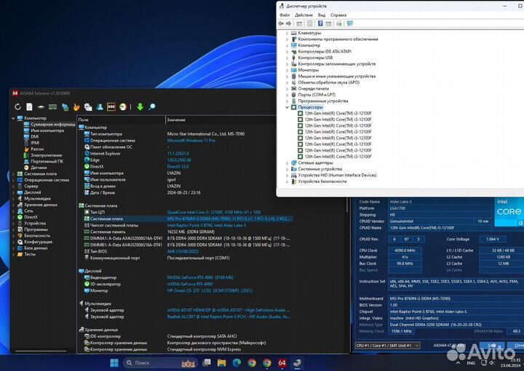Image resolution: width=524 pixels, height=371 pixels.
Task: Click the user CPUID icon in AIDA64 toolbar
Action: pos(100,107)
